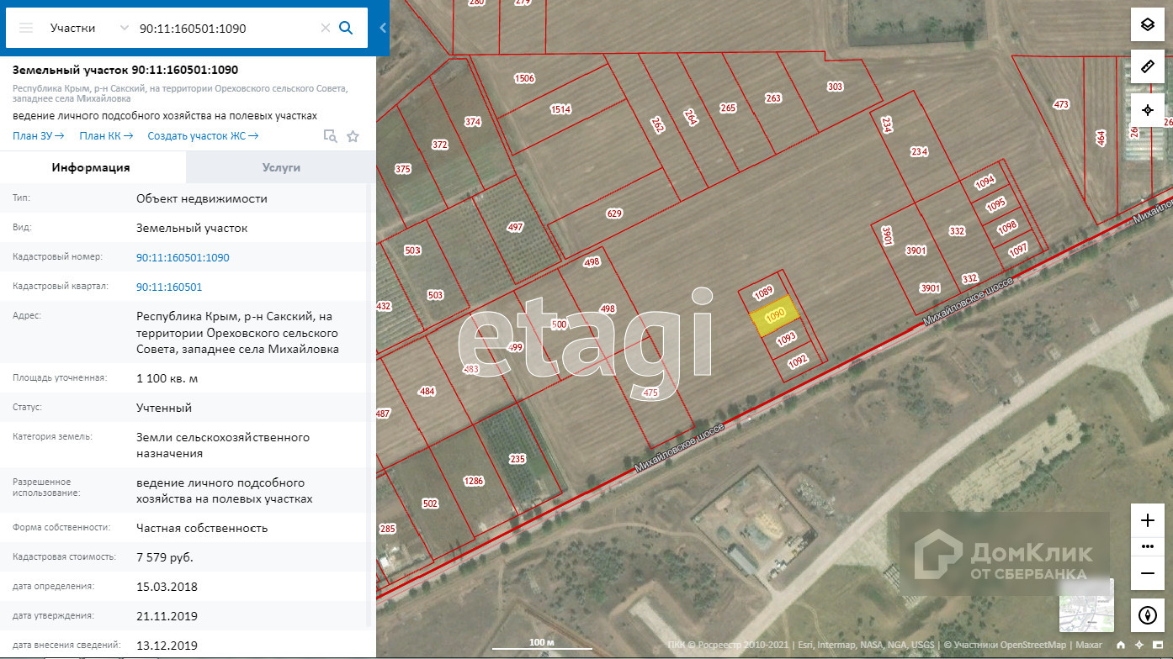Click the rectangle icon in bottom bar

point(1158,646)
